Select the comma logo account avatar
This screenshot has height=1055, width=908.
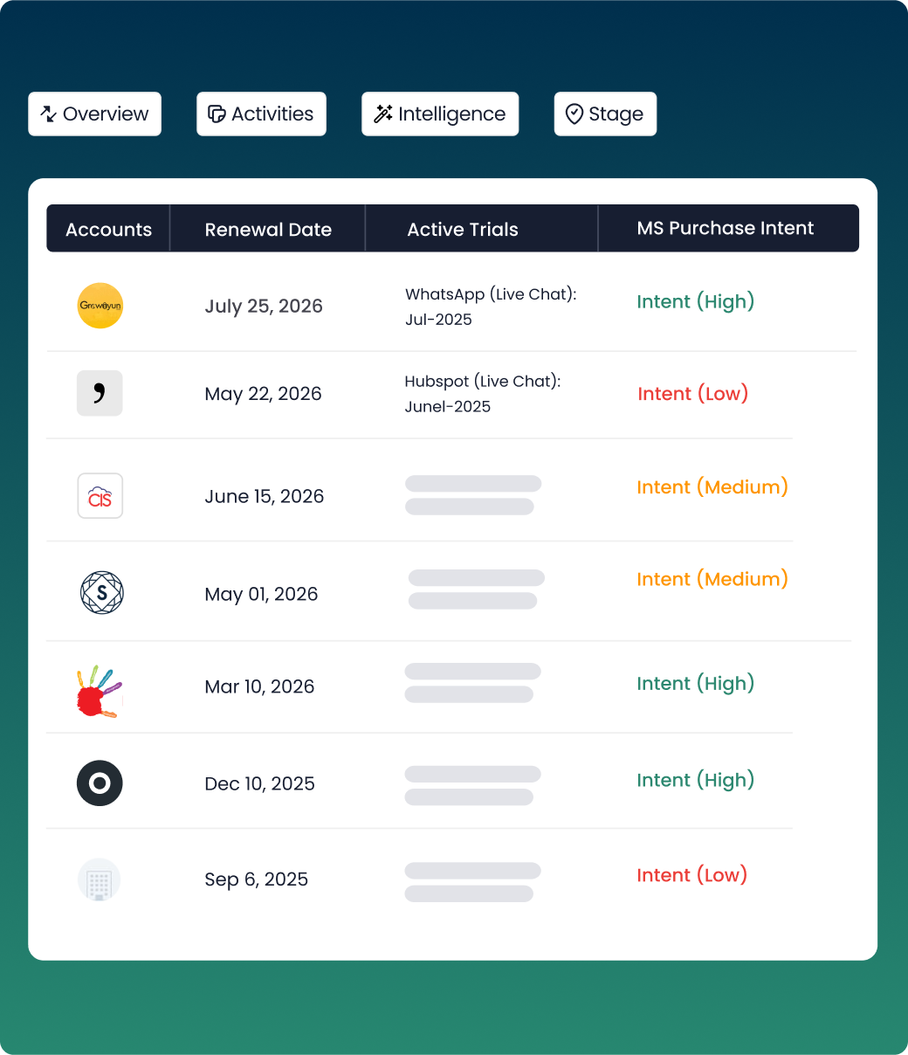coord(100,393)
